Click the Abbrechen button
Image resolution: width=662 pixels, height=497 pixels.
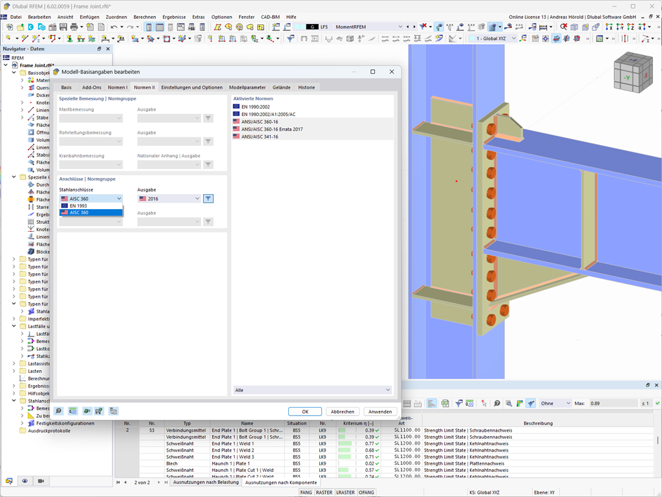pos(343,412)
